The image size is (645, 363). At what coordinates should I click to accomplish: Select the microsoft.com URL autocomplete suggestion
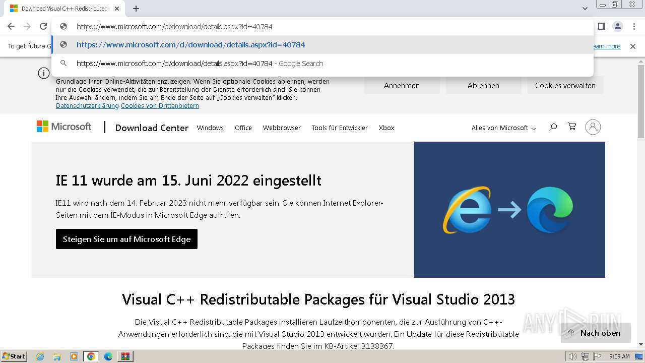pos(322,45)
